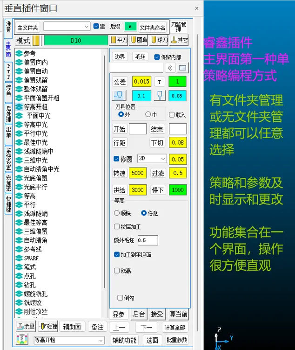
Task: Click the radial thickness icon before 0.1
Action: tap(119, 96)
